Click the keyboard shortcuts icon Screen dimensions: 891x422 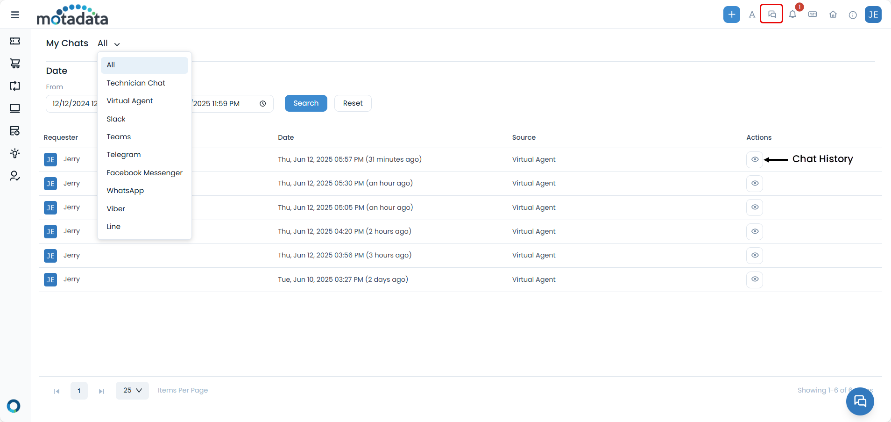(813, 14)
